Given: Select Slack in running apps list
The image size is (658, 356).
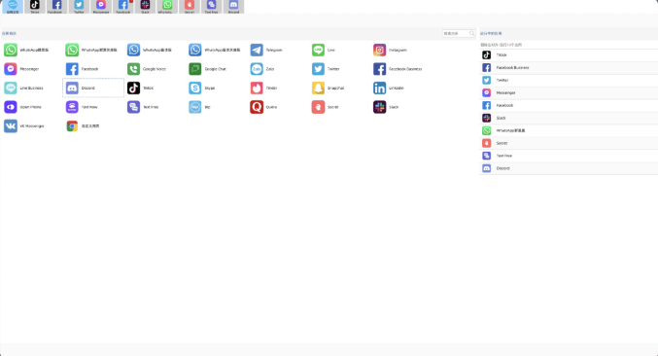Looking at the screenshot, I should [569, 118].
